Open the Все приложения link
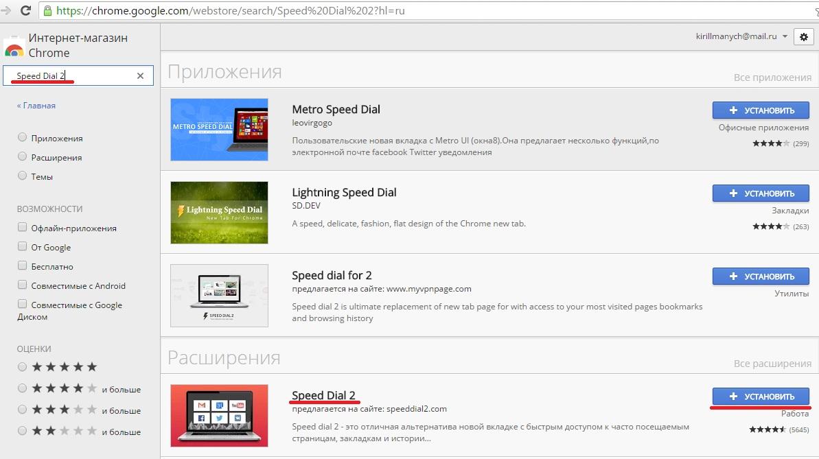Screen dimensions: 819x459 click(772, 78)
